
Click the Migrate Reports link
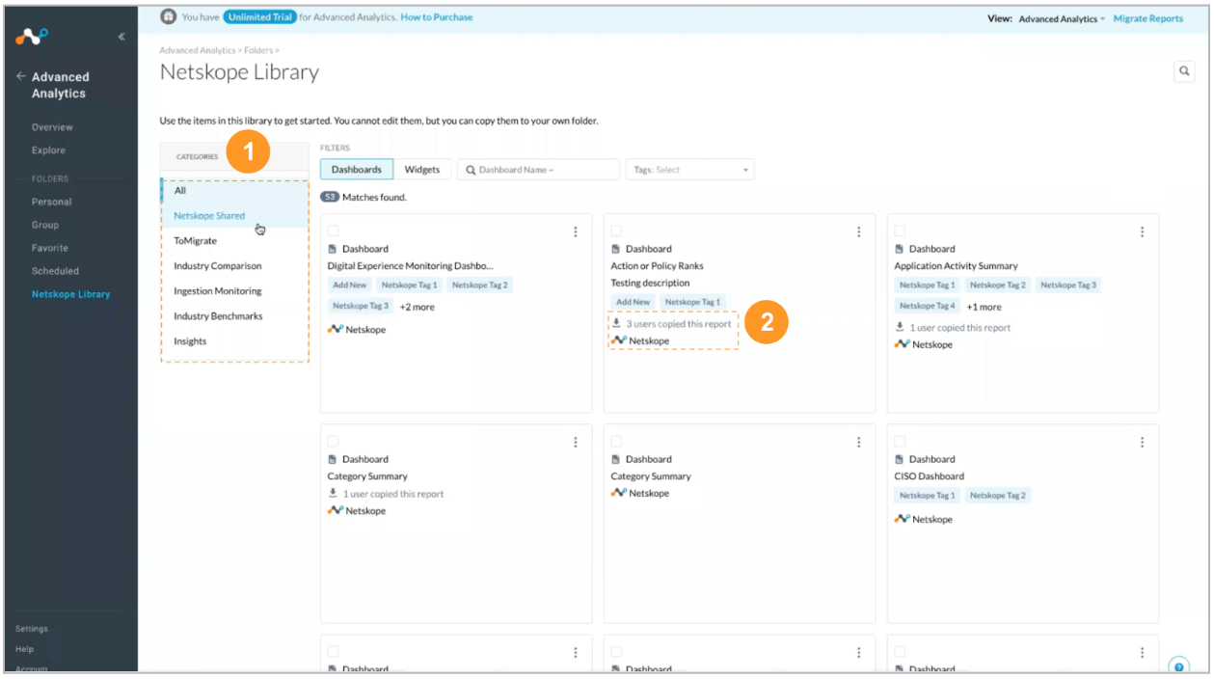coord(1148,18)
